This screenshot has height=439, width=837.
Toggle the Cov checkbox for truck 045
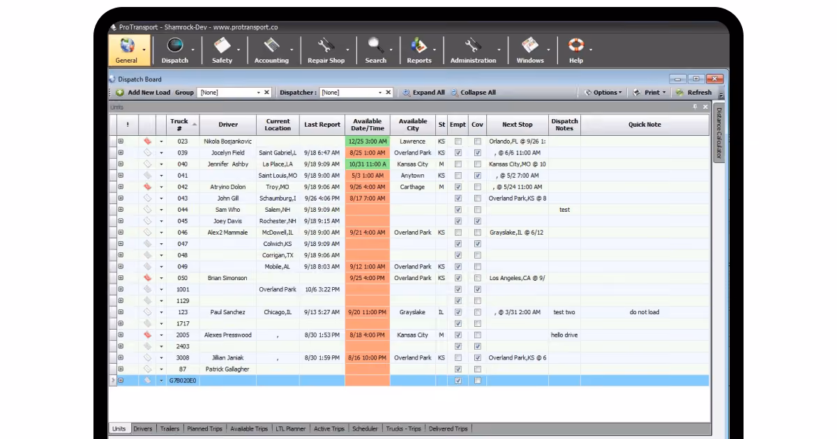coord(478,221)
